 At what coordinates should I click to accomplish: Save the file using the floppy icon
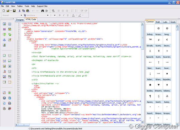click(14, 11)
